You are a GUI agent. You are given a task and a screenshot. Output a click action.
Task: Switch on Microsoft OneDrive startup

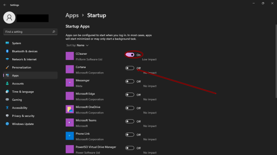(130, 108)
